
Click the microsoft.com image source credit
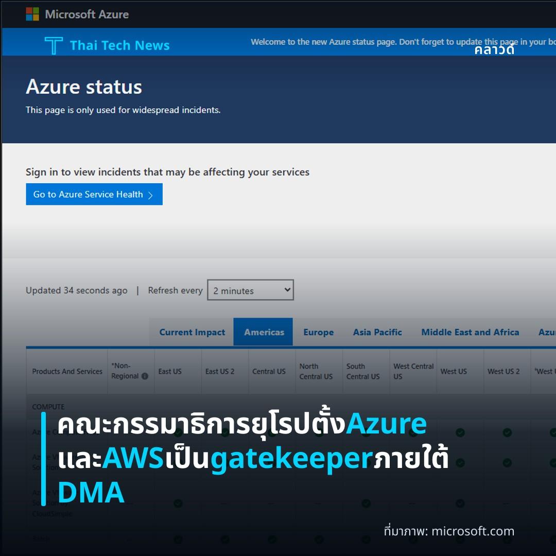[x=449, y=531]
